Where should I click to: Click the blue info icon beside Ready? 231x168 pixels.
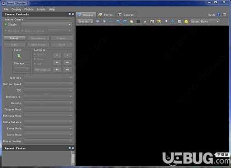(219, 15)
